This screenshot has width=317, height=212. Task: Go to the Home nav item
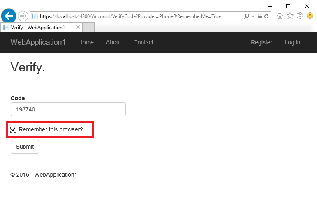point(86,42)
